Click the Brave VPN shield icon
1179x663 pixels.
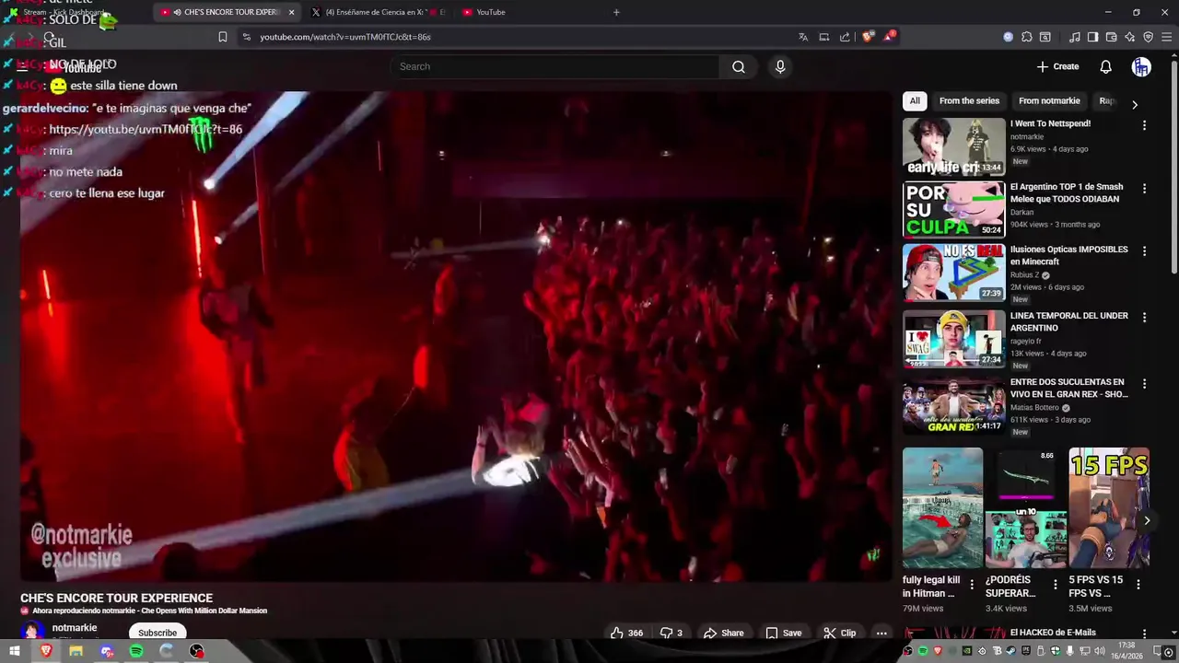coord(1148,37)
